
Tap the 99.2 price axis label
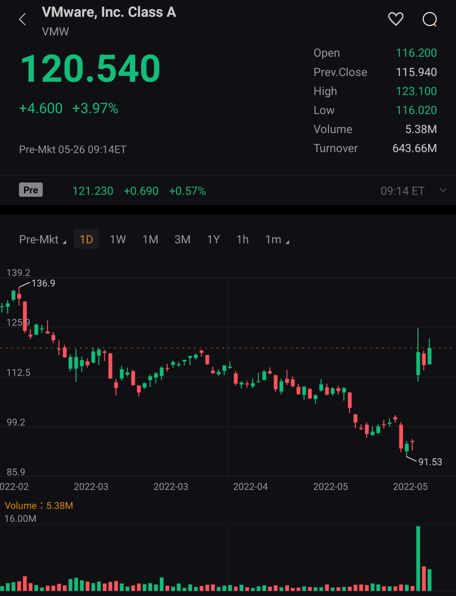click(16, 422)
